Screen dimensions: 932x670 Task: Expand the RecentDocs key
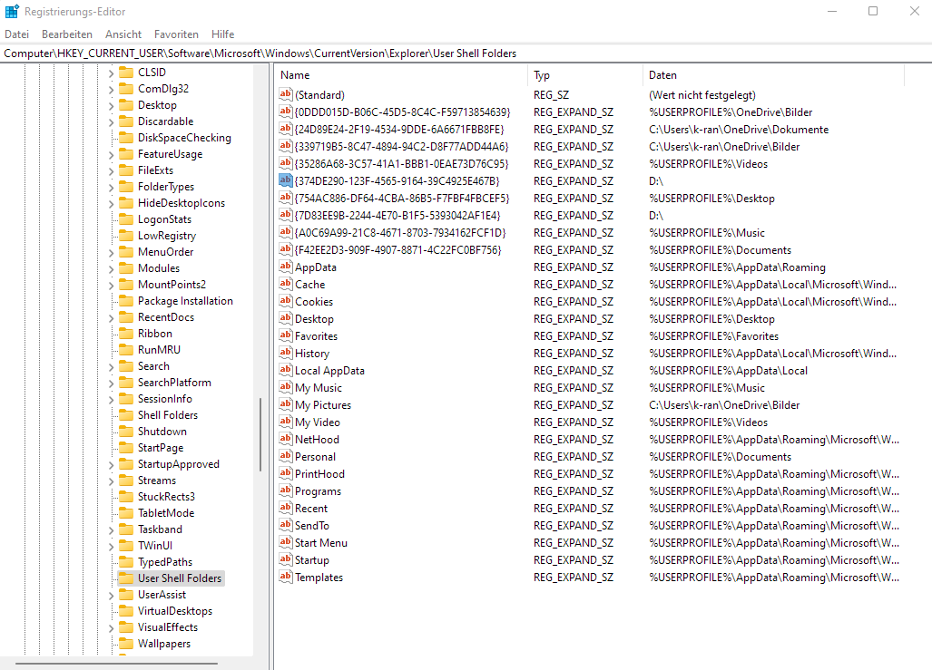point(111,318)
